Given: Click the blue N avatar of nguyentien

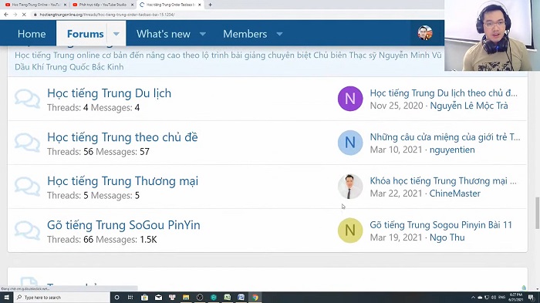Looking at the screenshot, I should pyautogui.click(x=350, y=143).
